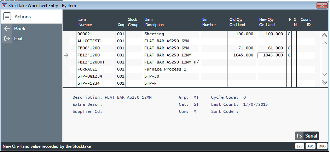Click FLAT BAR AS250 12MM H/ description
The width and height of the screenshot is (330, 152).
point(171,62)
